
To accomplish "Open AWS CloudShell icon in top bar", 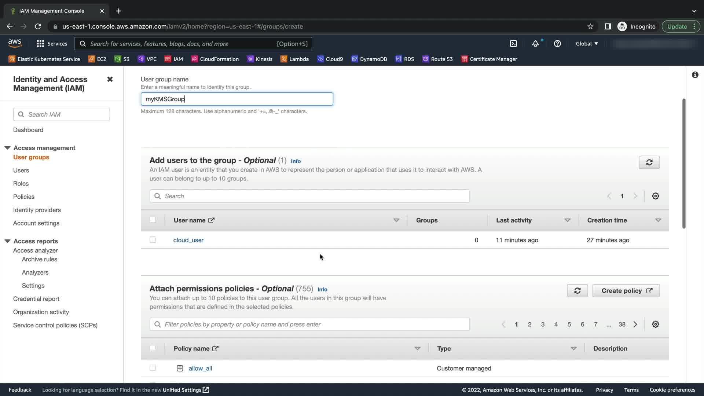I will [x=513, y=44].
